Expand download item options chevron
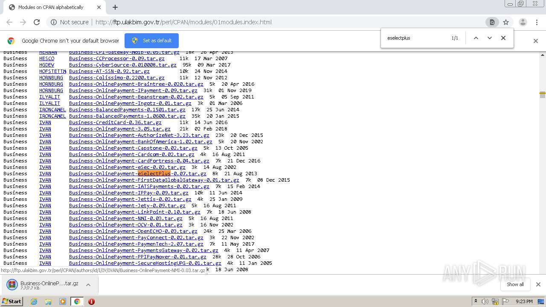Viewport: 546px width, 307px height. [x=88, y=285]
